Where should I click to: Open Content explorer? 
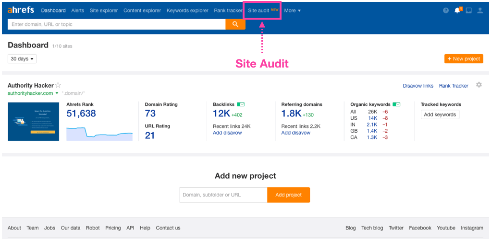click(x=142, y=10)
